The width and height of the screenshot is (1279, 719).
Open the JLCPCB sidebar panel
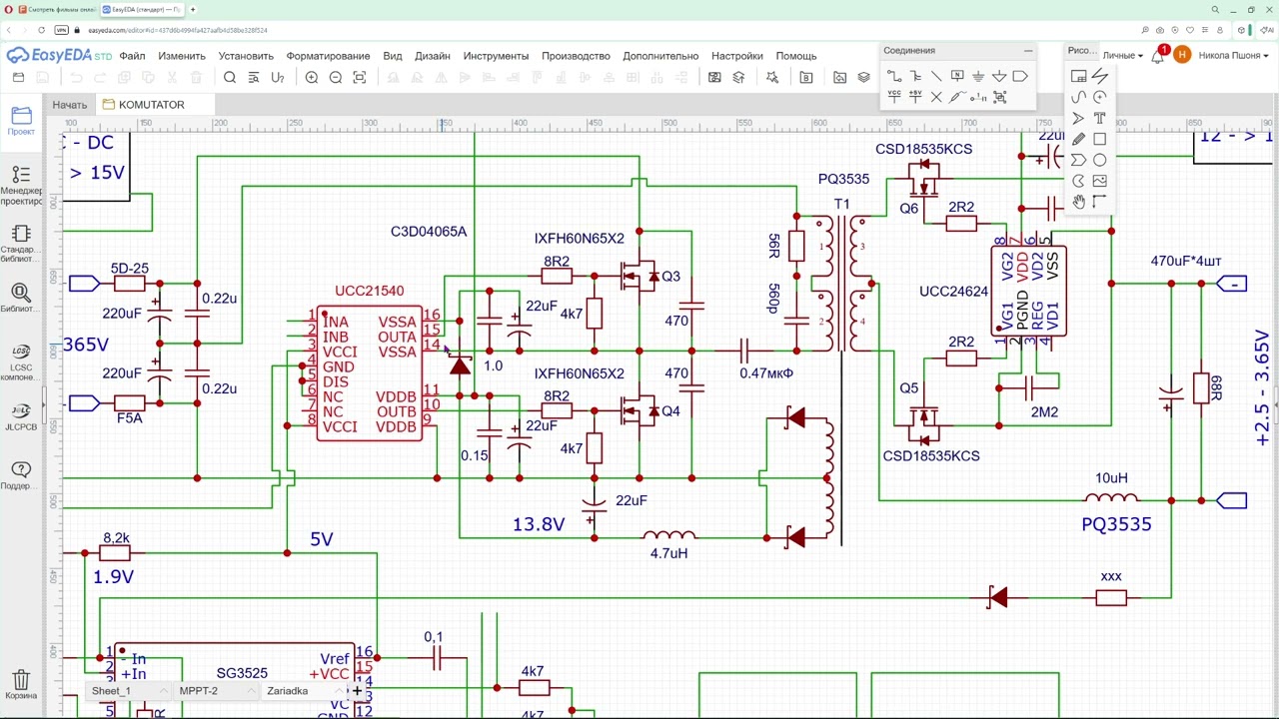tap(21, 415)
